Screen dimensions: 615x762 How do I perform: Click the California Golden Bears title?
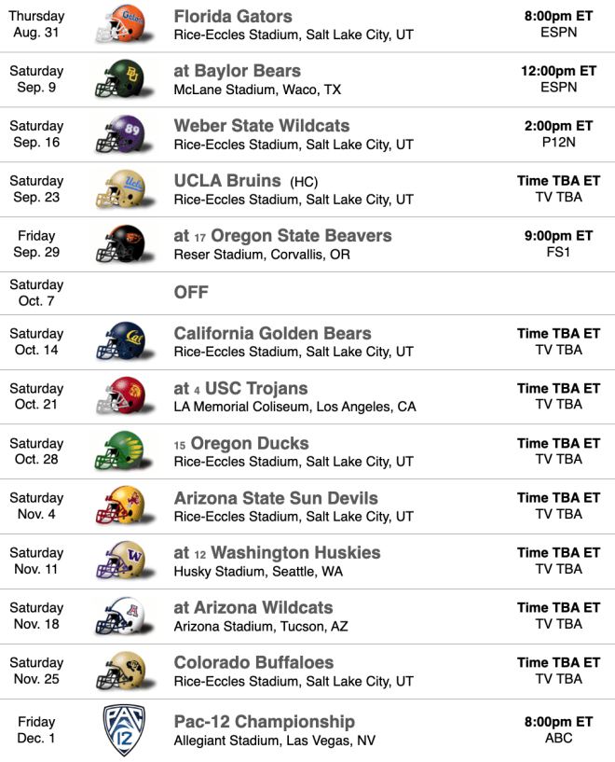[x=272, y=333]
